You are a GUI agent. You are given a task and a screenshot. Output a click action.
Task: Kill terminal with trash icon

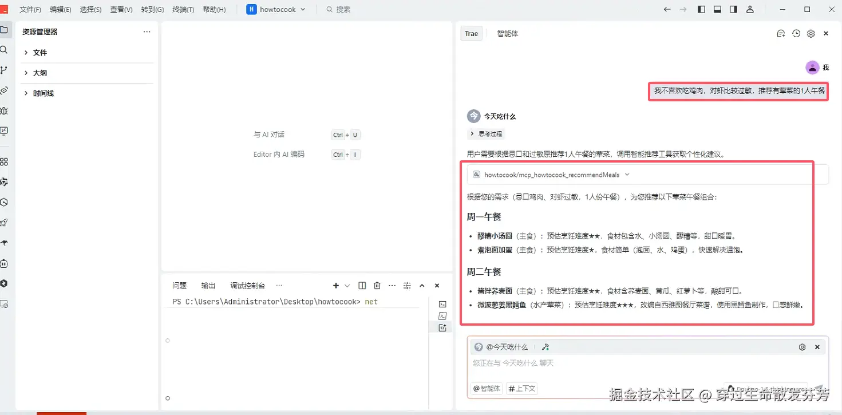coord(377,286)
